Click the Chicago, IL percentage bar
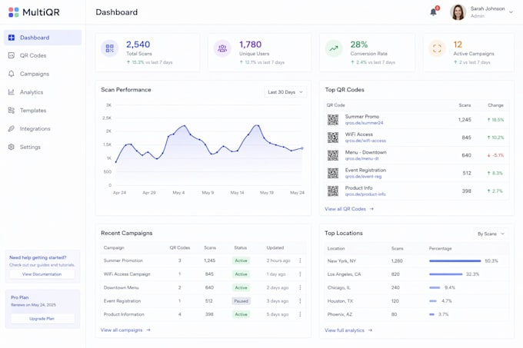The height and width of the screenshot is (348, 523). (435, 287)
